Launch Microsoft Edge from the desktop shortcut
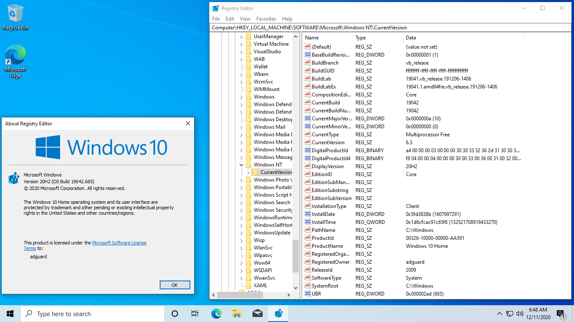Image resolution: width=574 pixels, height=322 pixels. (16, 62)
